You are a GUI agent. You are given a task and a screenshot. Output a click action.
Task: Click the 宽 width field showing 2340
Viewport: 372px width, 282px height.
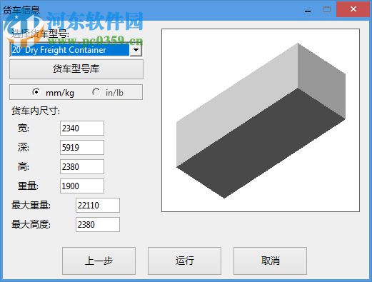(82, 129)
